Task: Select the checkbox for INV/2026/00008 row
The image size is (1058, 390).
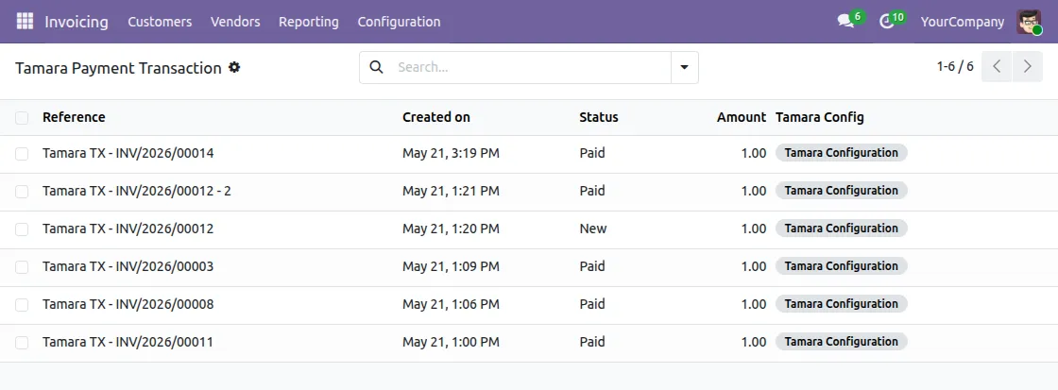Action: pyautogui.click(x=22, y=305)
